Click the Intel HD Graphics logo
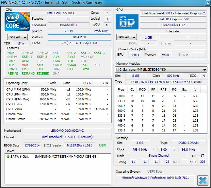211x188 pixels. point(126,22)
